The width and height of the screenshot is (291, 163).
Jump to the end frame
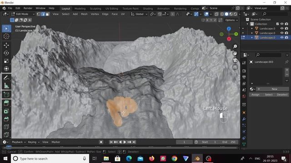[134, 142]
